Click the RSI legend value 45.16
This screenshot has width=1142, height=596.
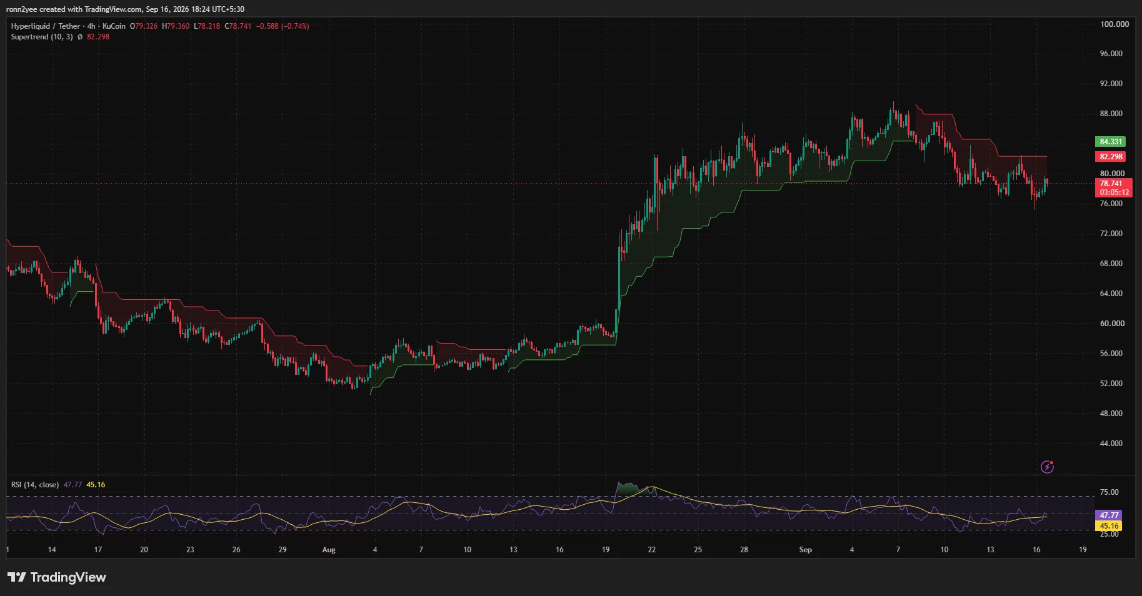[96, 485]
